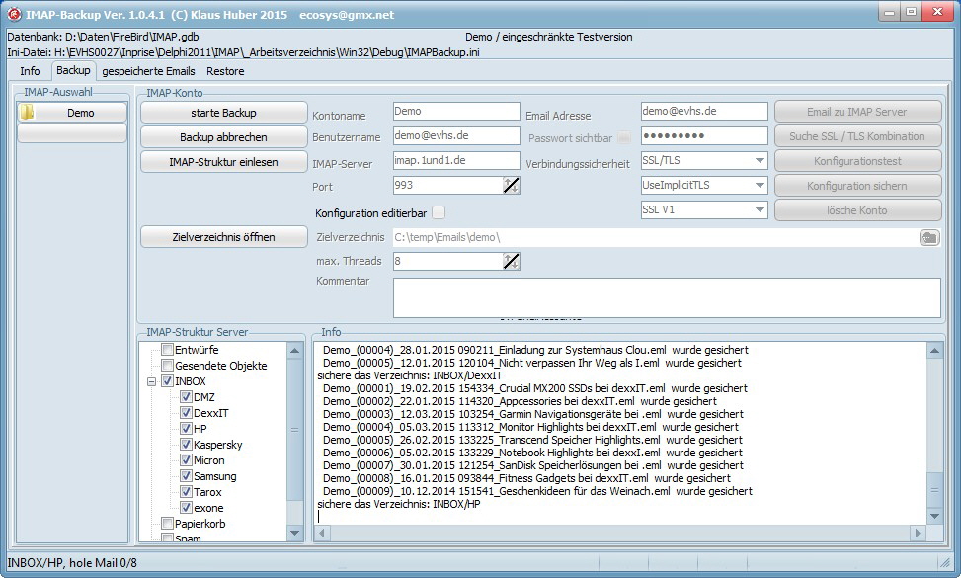The image size is (961, 578).
Task: Uncheck the Kaspersky subfolder checkbox
Action: coord(186,445)
